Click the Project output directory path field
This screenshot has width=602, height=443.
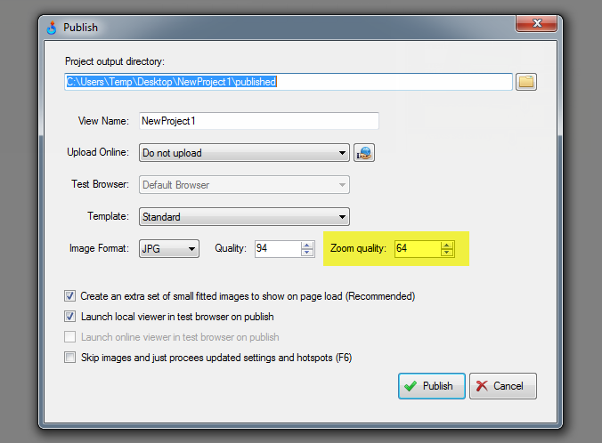click(288, 82)
